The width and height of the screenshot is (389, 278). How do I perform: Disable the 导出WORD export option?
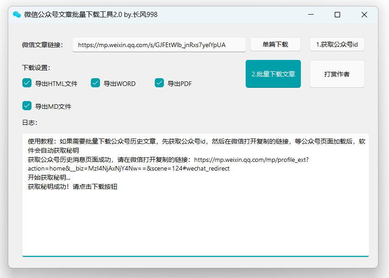point(95,83)
